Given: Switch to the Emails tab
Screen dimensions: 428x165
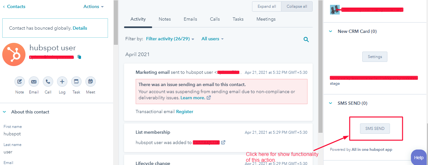Looking at the screenshot, I should pyautogui.click(x=190, y=19).
